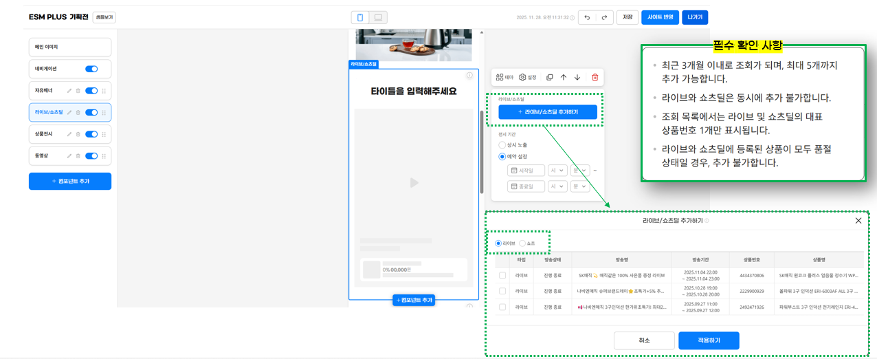Undo the last edit
877x359 pixels.
(587, 17)
